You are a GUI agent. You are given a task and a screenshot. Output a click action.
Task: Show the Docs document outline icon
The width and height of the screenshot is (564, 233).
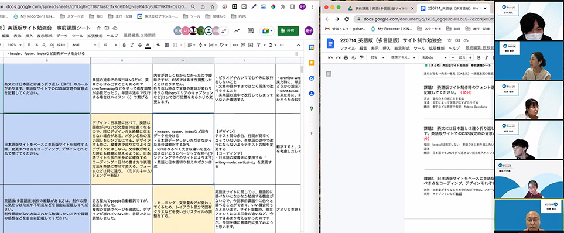click(329, 74)
